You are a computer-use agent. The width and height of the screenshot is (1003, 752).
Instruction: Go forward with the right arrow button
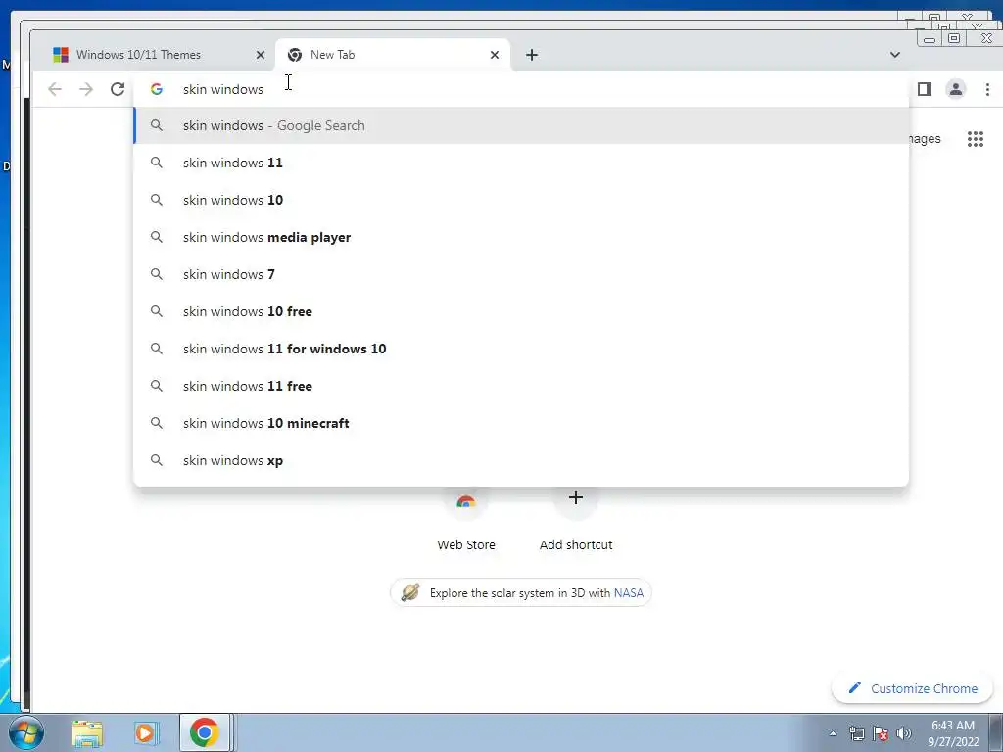(86, 89)
